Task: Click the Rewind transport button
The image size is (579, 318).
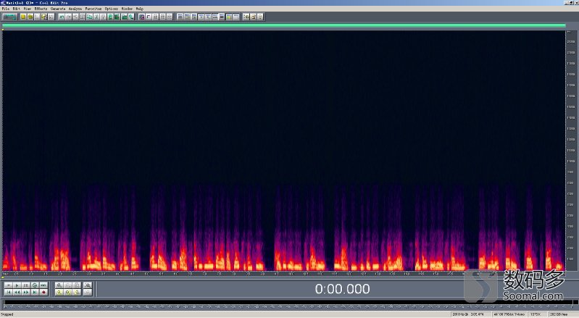Action: pyautogui.click(x=17, y=292)
